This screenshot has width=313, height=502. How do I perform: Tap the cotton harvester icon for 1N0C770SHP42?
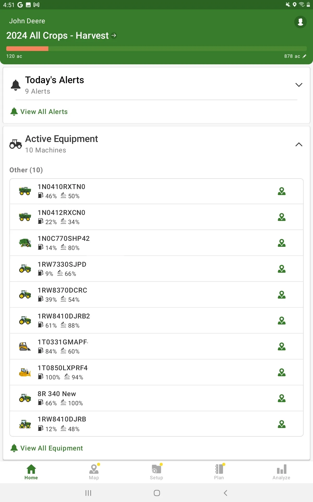tap(25, 243)
